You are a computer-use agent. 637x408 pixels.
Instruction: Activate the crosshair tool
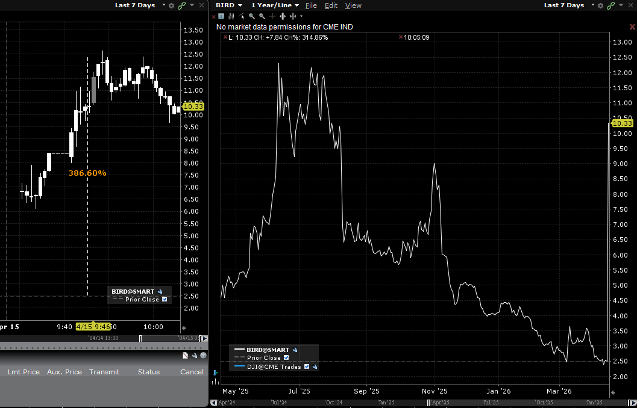coord(272,16)
